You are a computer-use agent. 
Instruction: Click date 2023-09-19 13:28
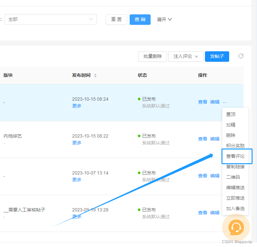tap(90, 210)
